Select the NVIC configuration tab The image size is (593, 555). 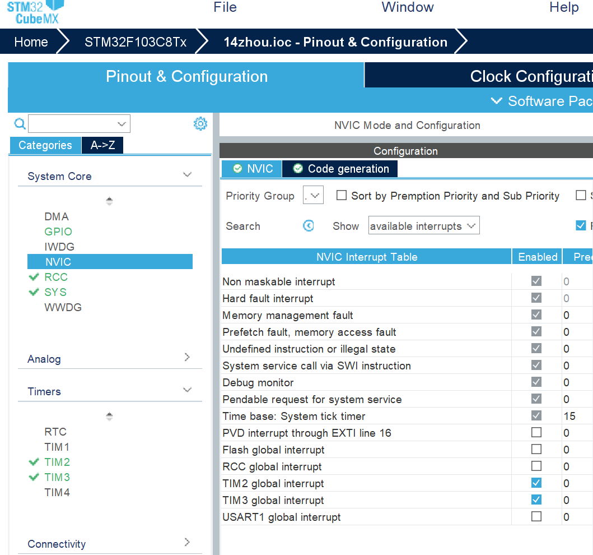(252, 169)
